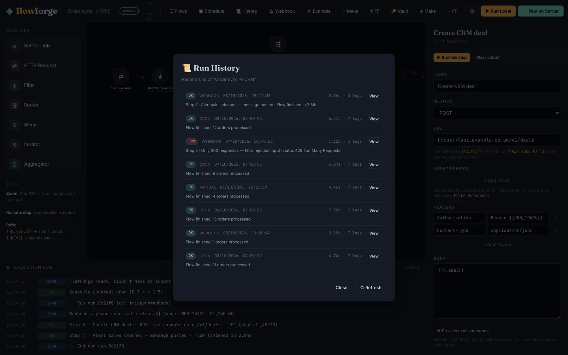The width and height of the screenshot is (568, 355).
Task: Click the Sleep module icon
Action: pyautogui.click(x=15, y=125)
